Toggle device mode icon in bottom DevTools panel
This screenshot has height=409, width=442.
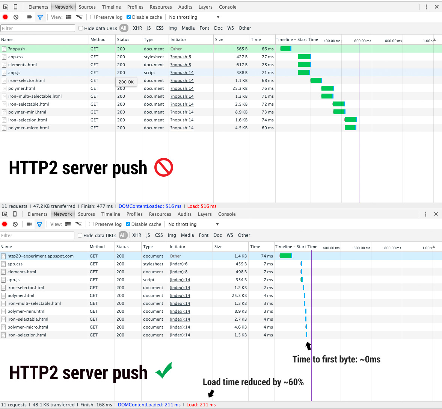(15, 214)
